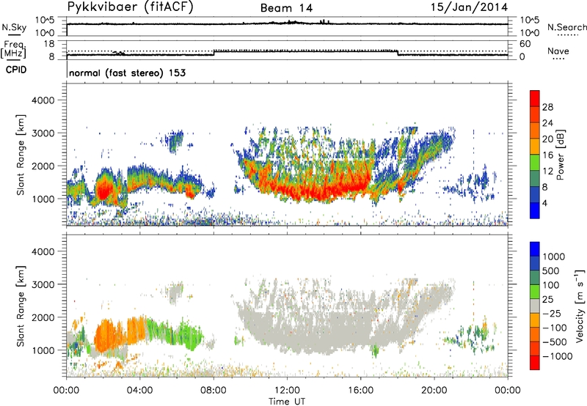
Task: Click the '-1000' value on Velocity colorbar
Action: click(x=558, y=356)
